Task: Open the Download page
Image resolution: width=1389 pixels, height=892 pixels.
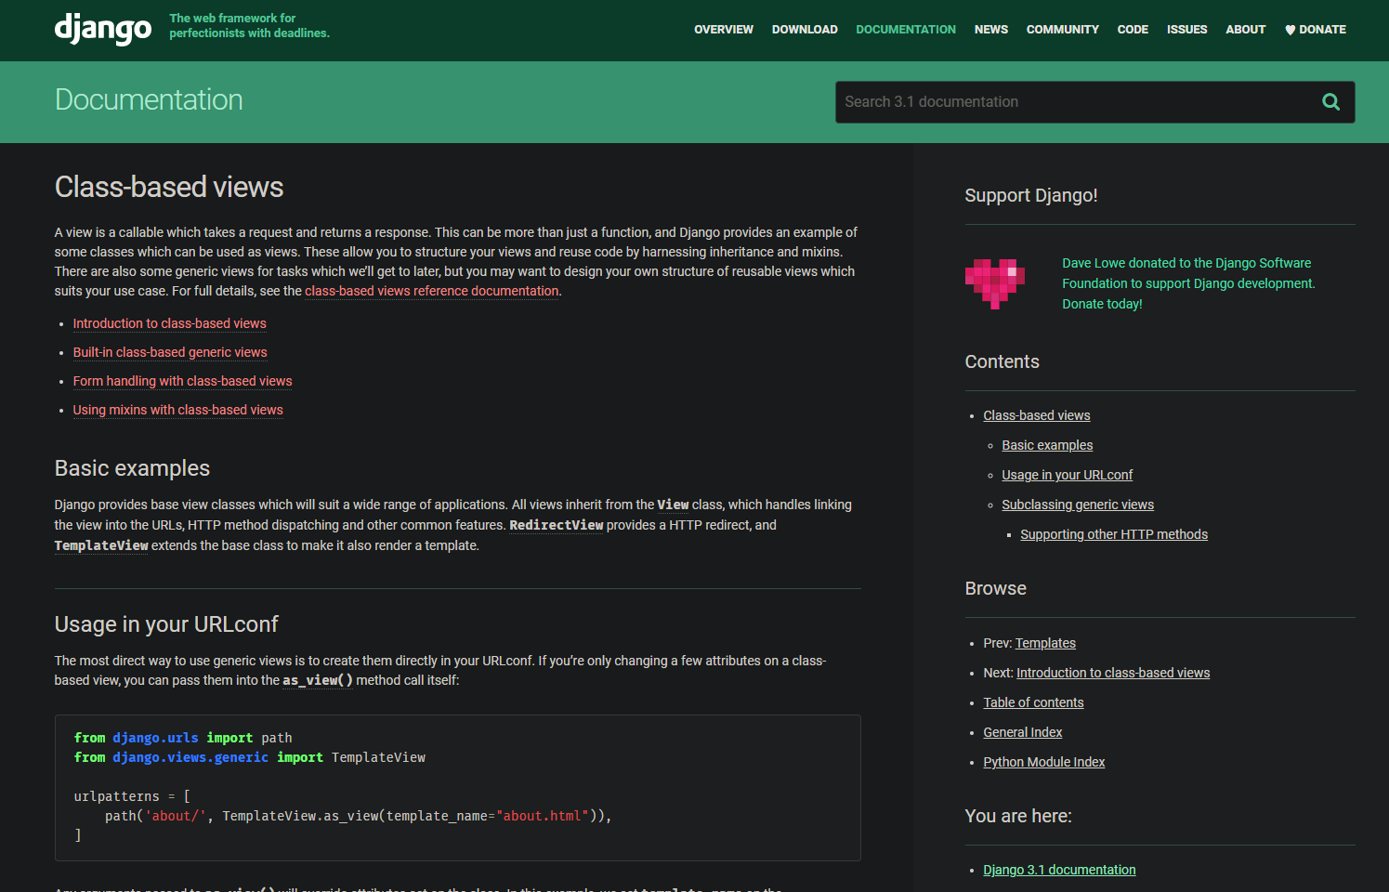Action: click(805, 30)
